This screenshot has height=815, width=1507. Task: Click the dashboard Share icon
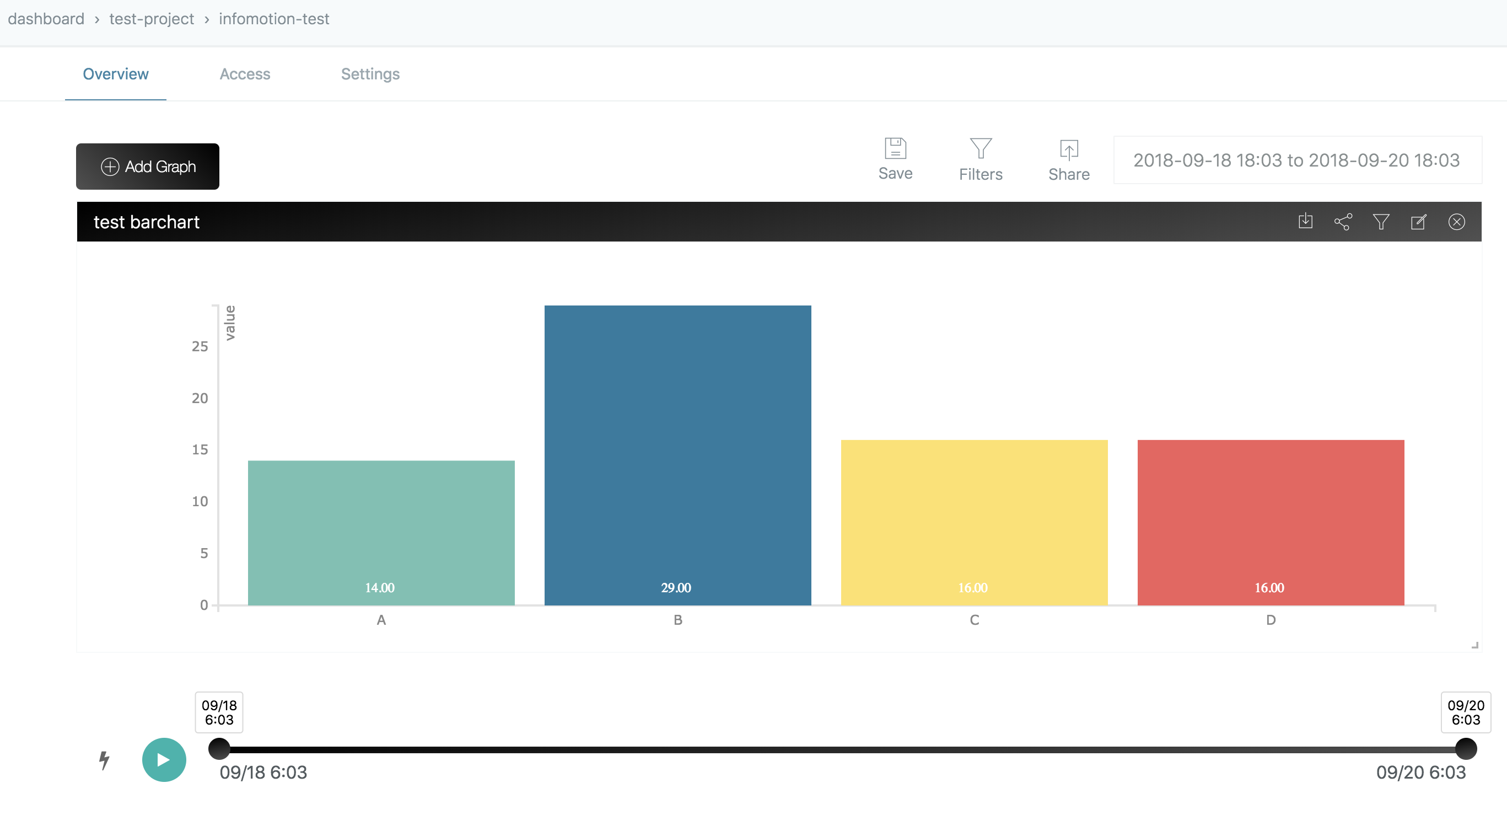coord(1068,151)
